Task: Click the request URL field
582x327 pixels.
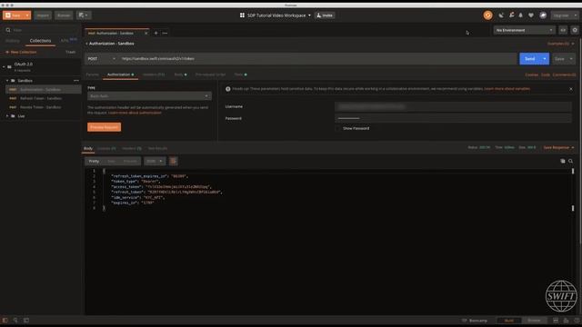Action: coord(317,58)
